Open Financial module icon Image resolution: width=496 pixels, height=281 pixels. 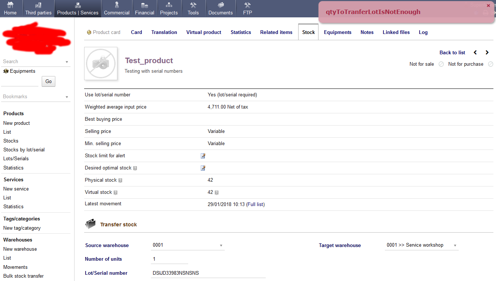tap(145, 5)
